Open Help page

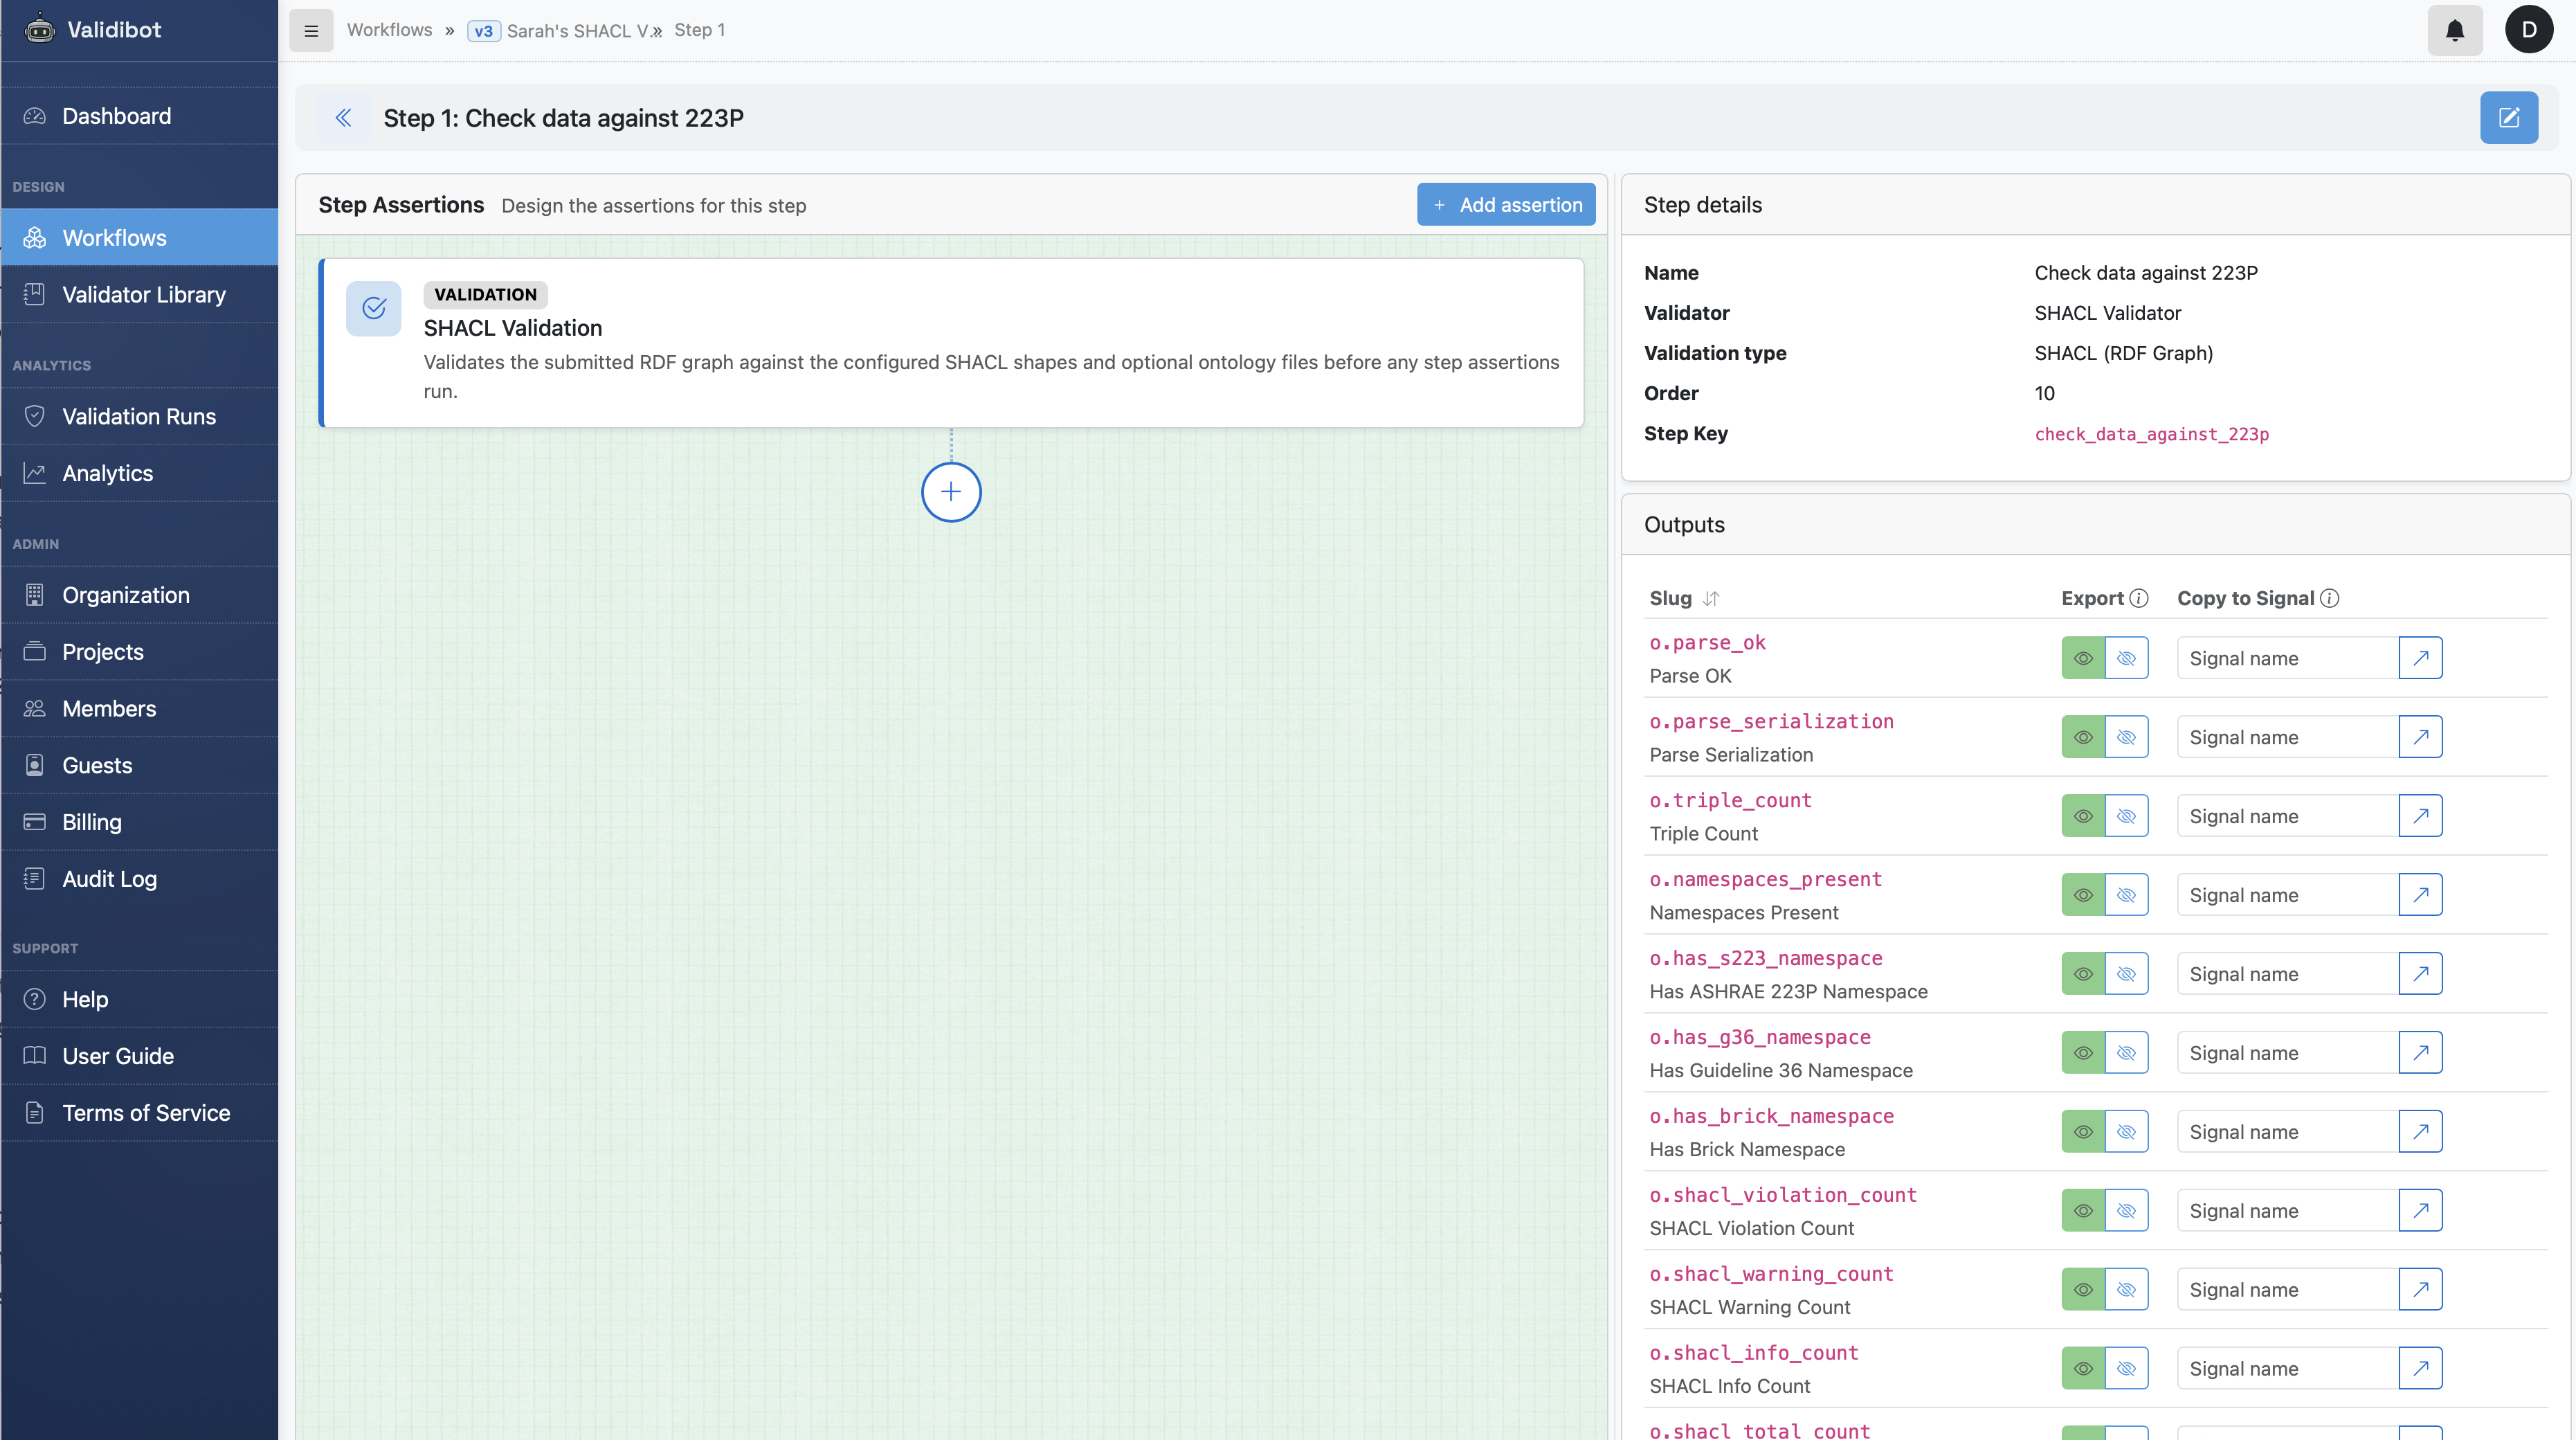click(139, 1000)
